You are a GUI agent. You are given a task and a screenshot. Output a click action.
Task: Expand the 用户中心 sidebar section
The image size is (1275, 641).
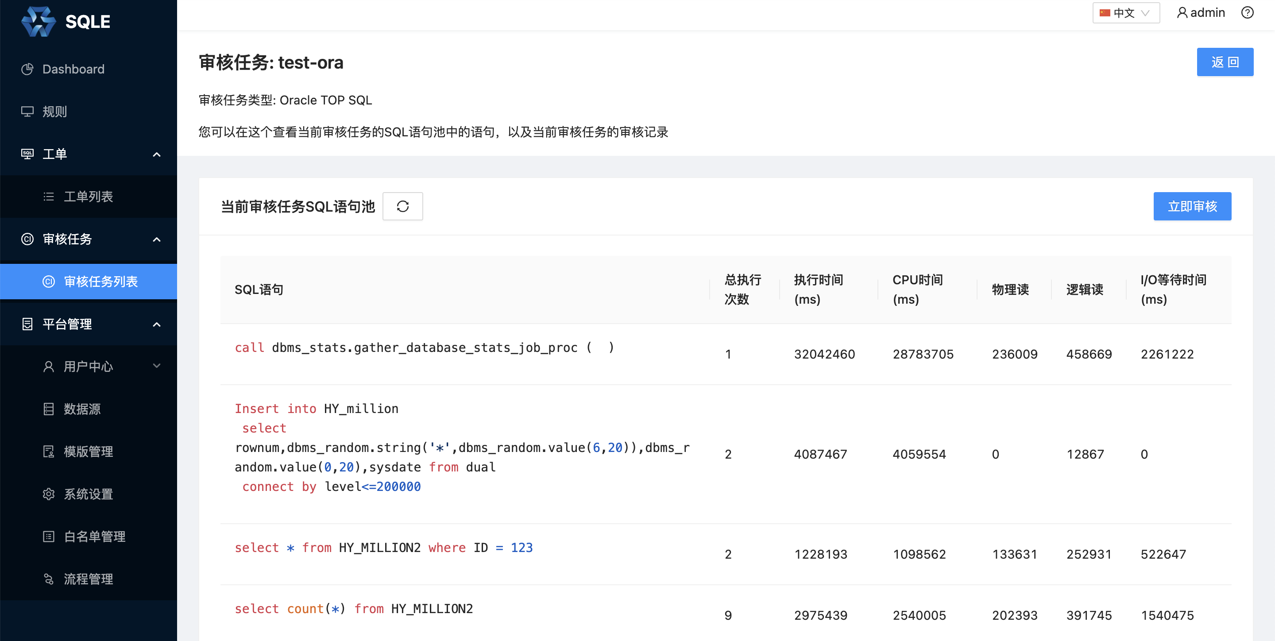(x=157, y=366)
